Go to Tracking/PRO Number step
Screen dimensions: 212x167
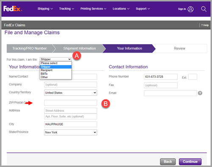pos(30,48)
